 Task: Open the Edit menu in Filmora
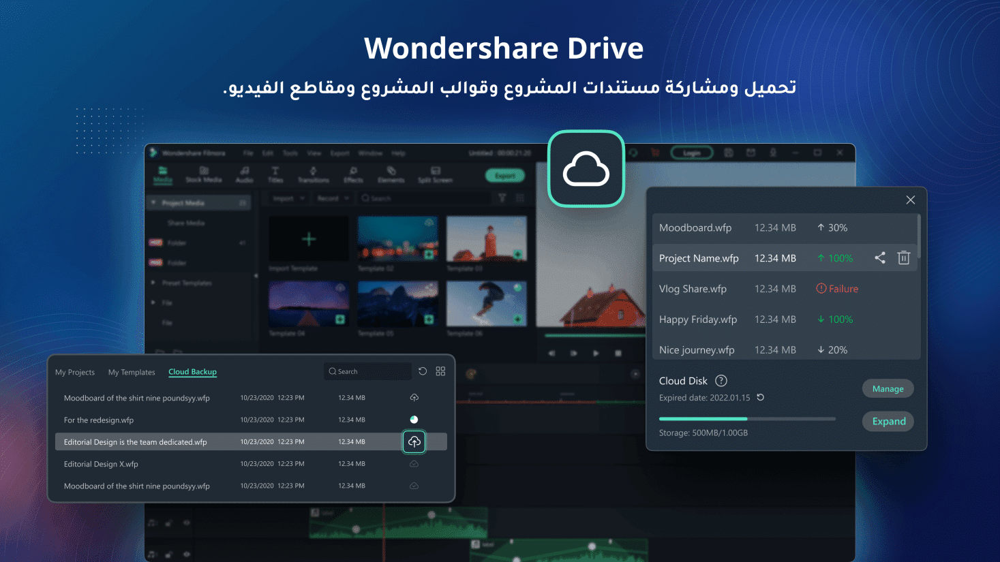tap(268, 153)
